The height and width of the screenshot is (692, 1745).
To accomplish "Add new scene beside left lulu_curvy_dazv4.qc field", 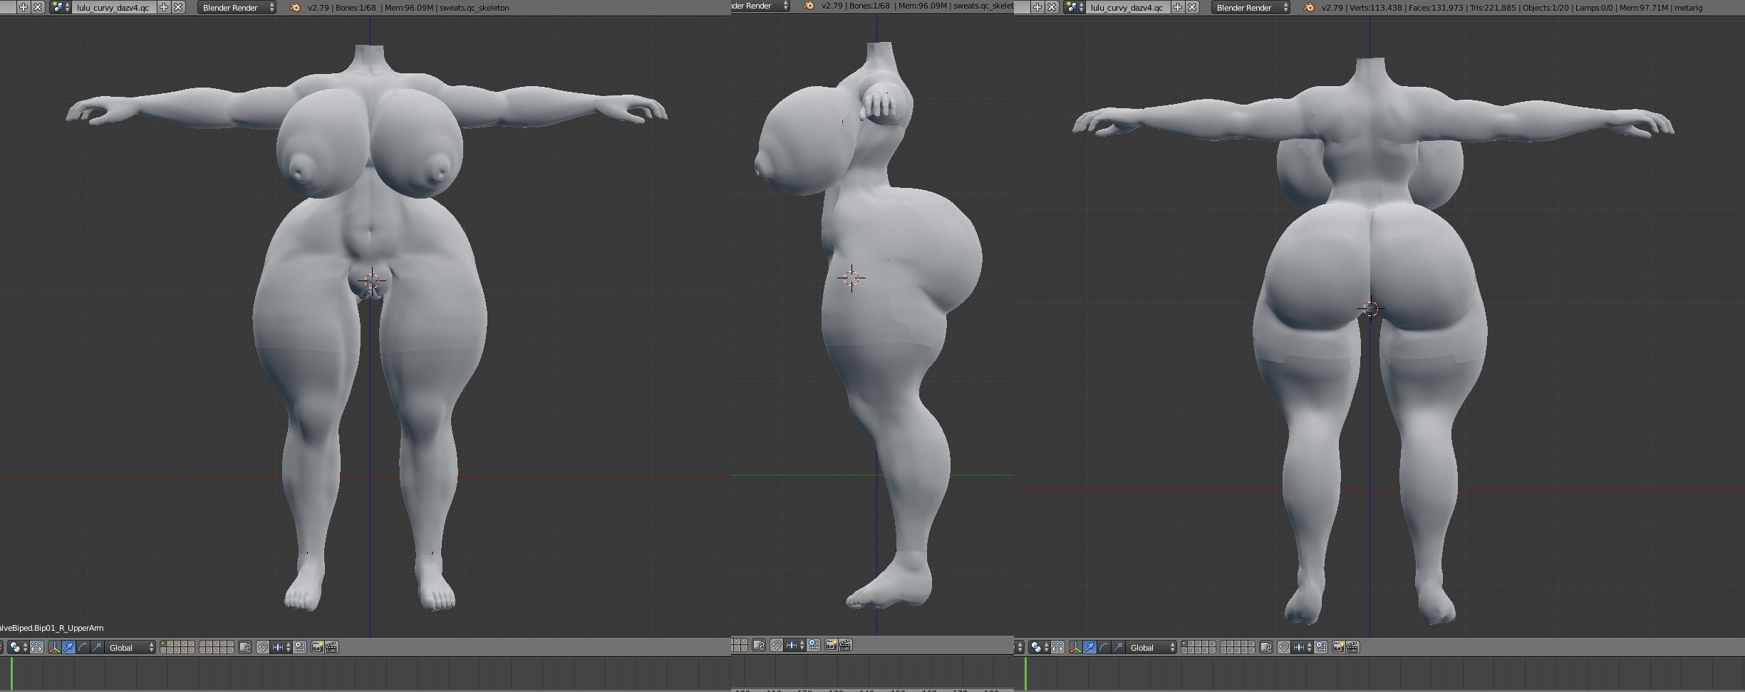I will pyautogui.click(x=164, y=7).
